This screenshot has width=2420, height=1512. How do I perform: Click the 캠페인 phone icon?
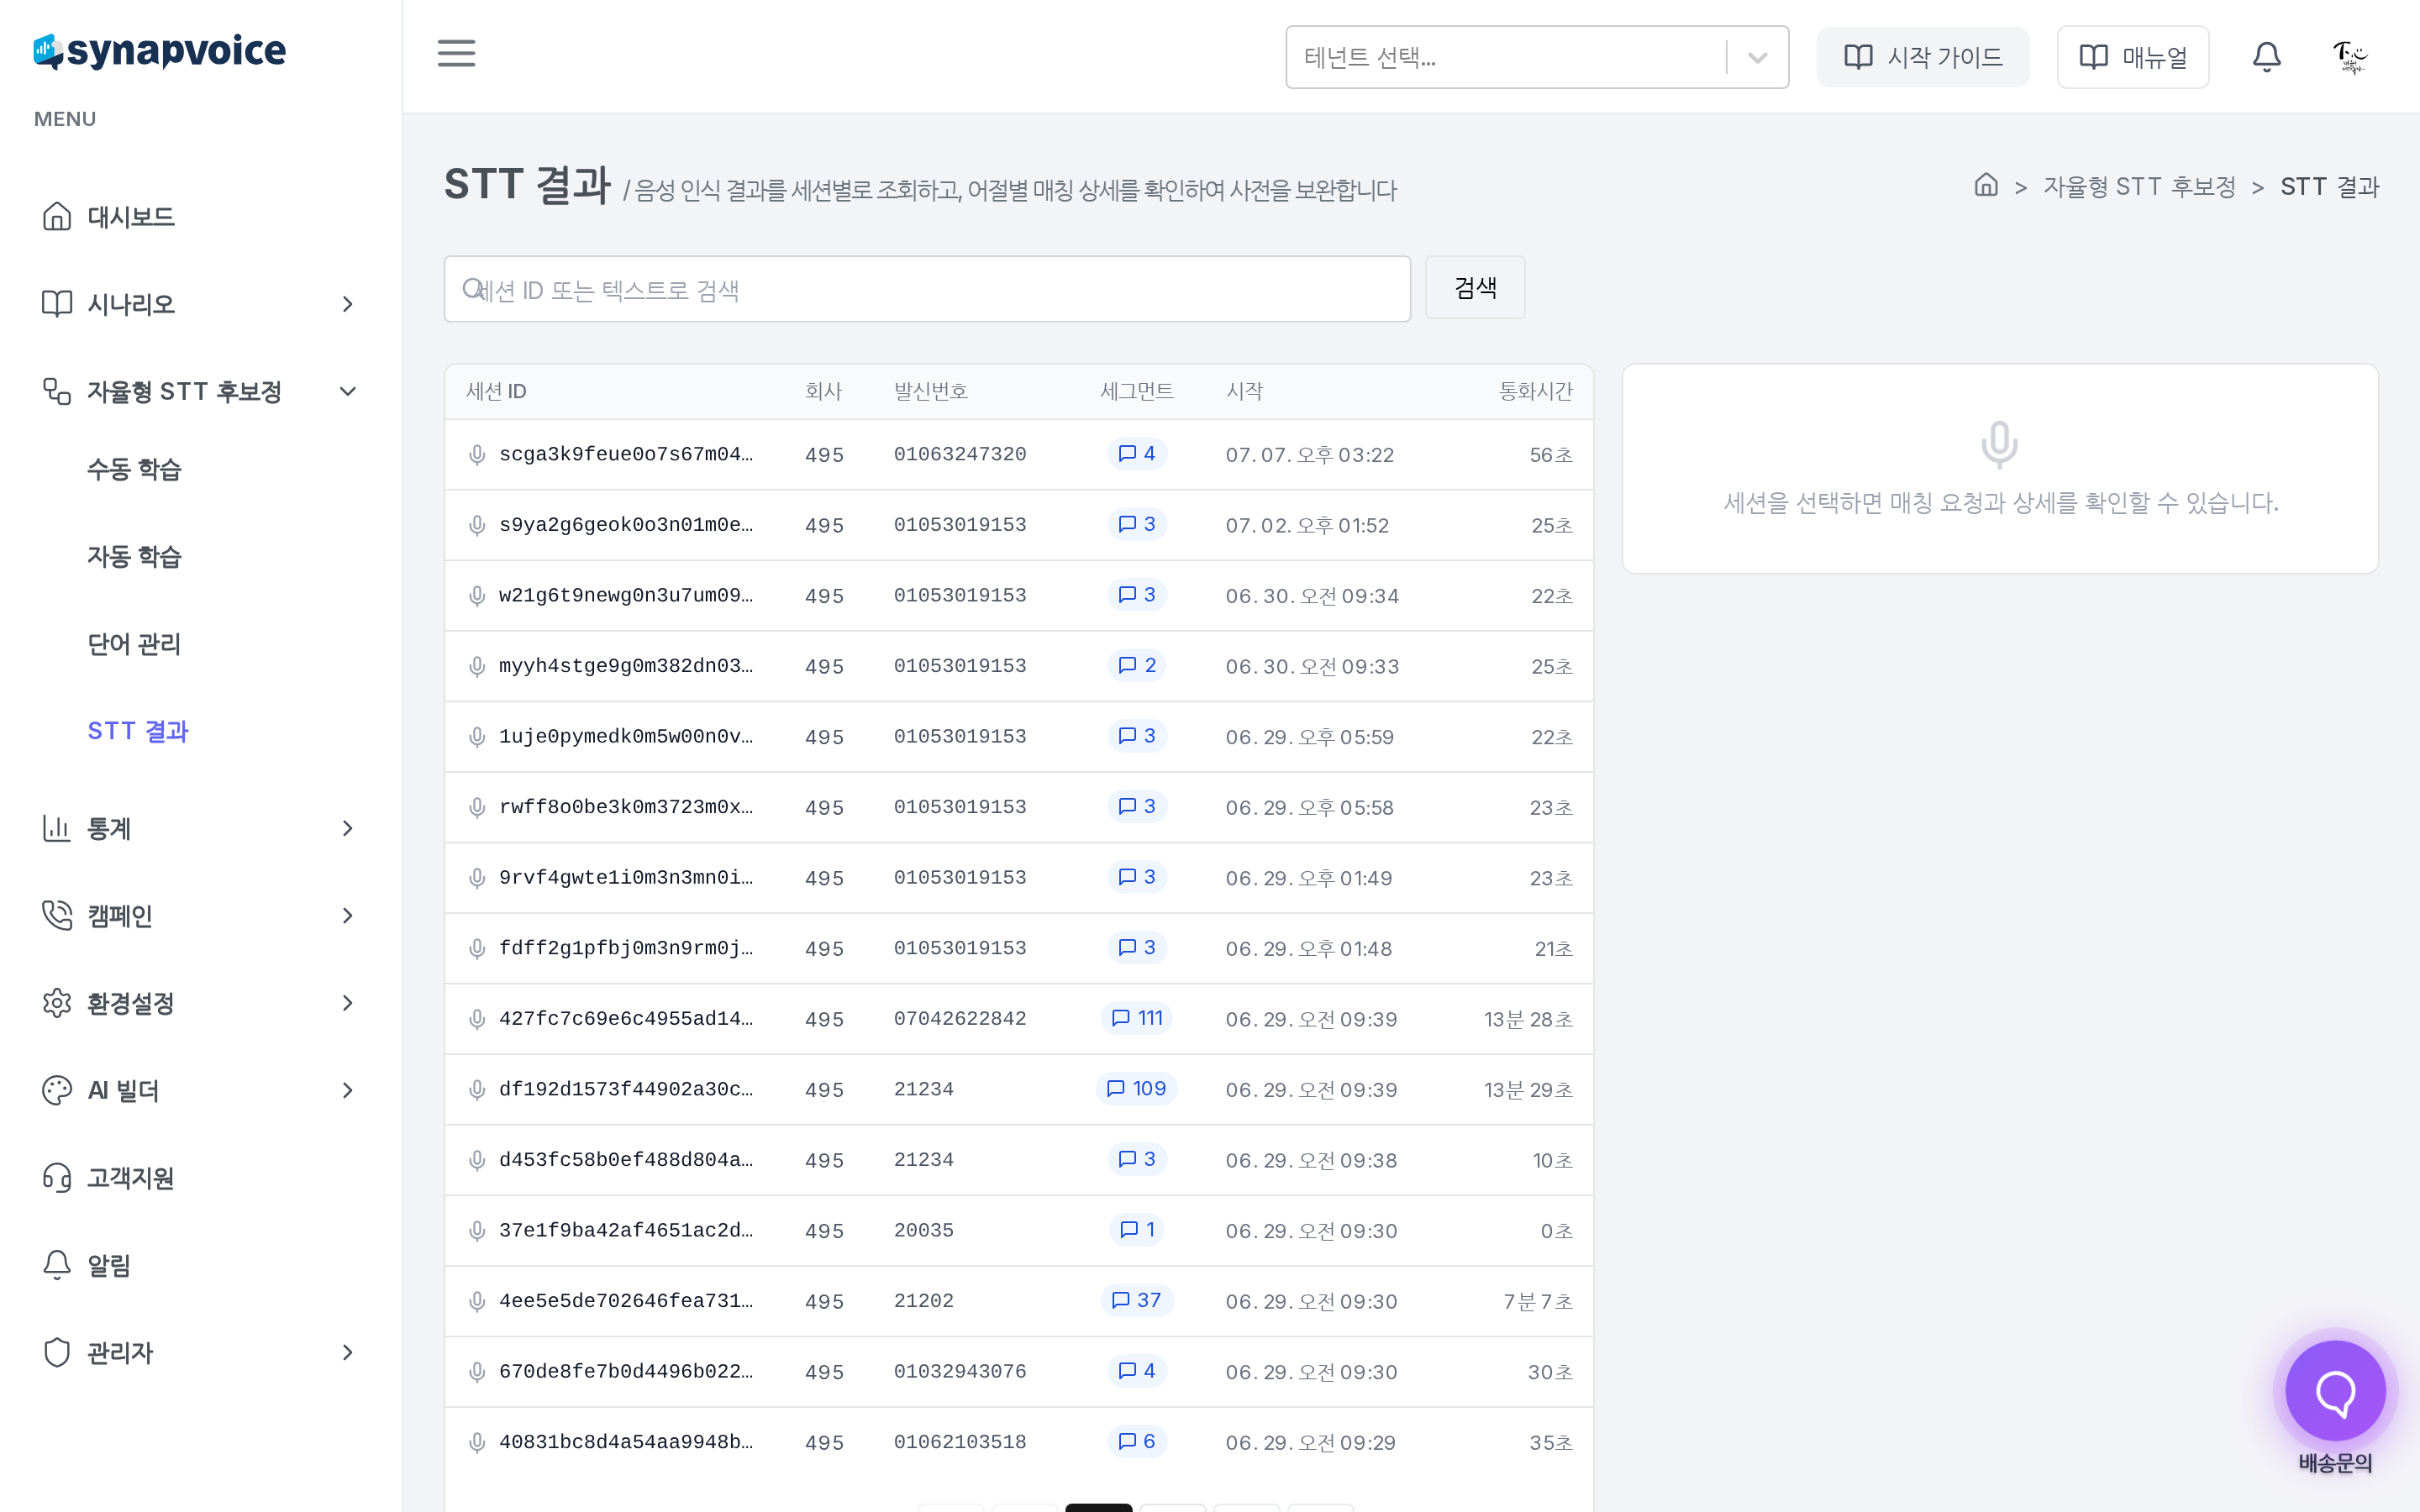coord(57,915)
